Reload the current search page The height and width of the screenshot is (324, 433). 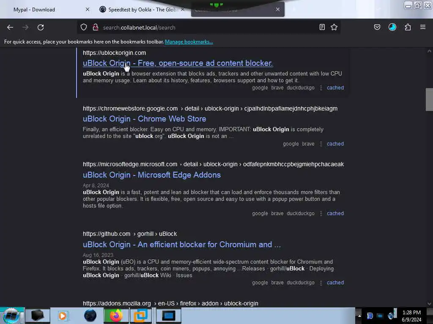(41, 27)
